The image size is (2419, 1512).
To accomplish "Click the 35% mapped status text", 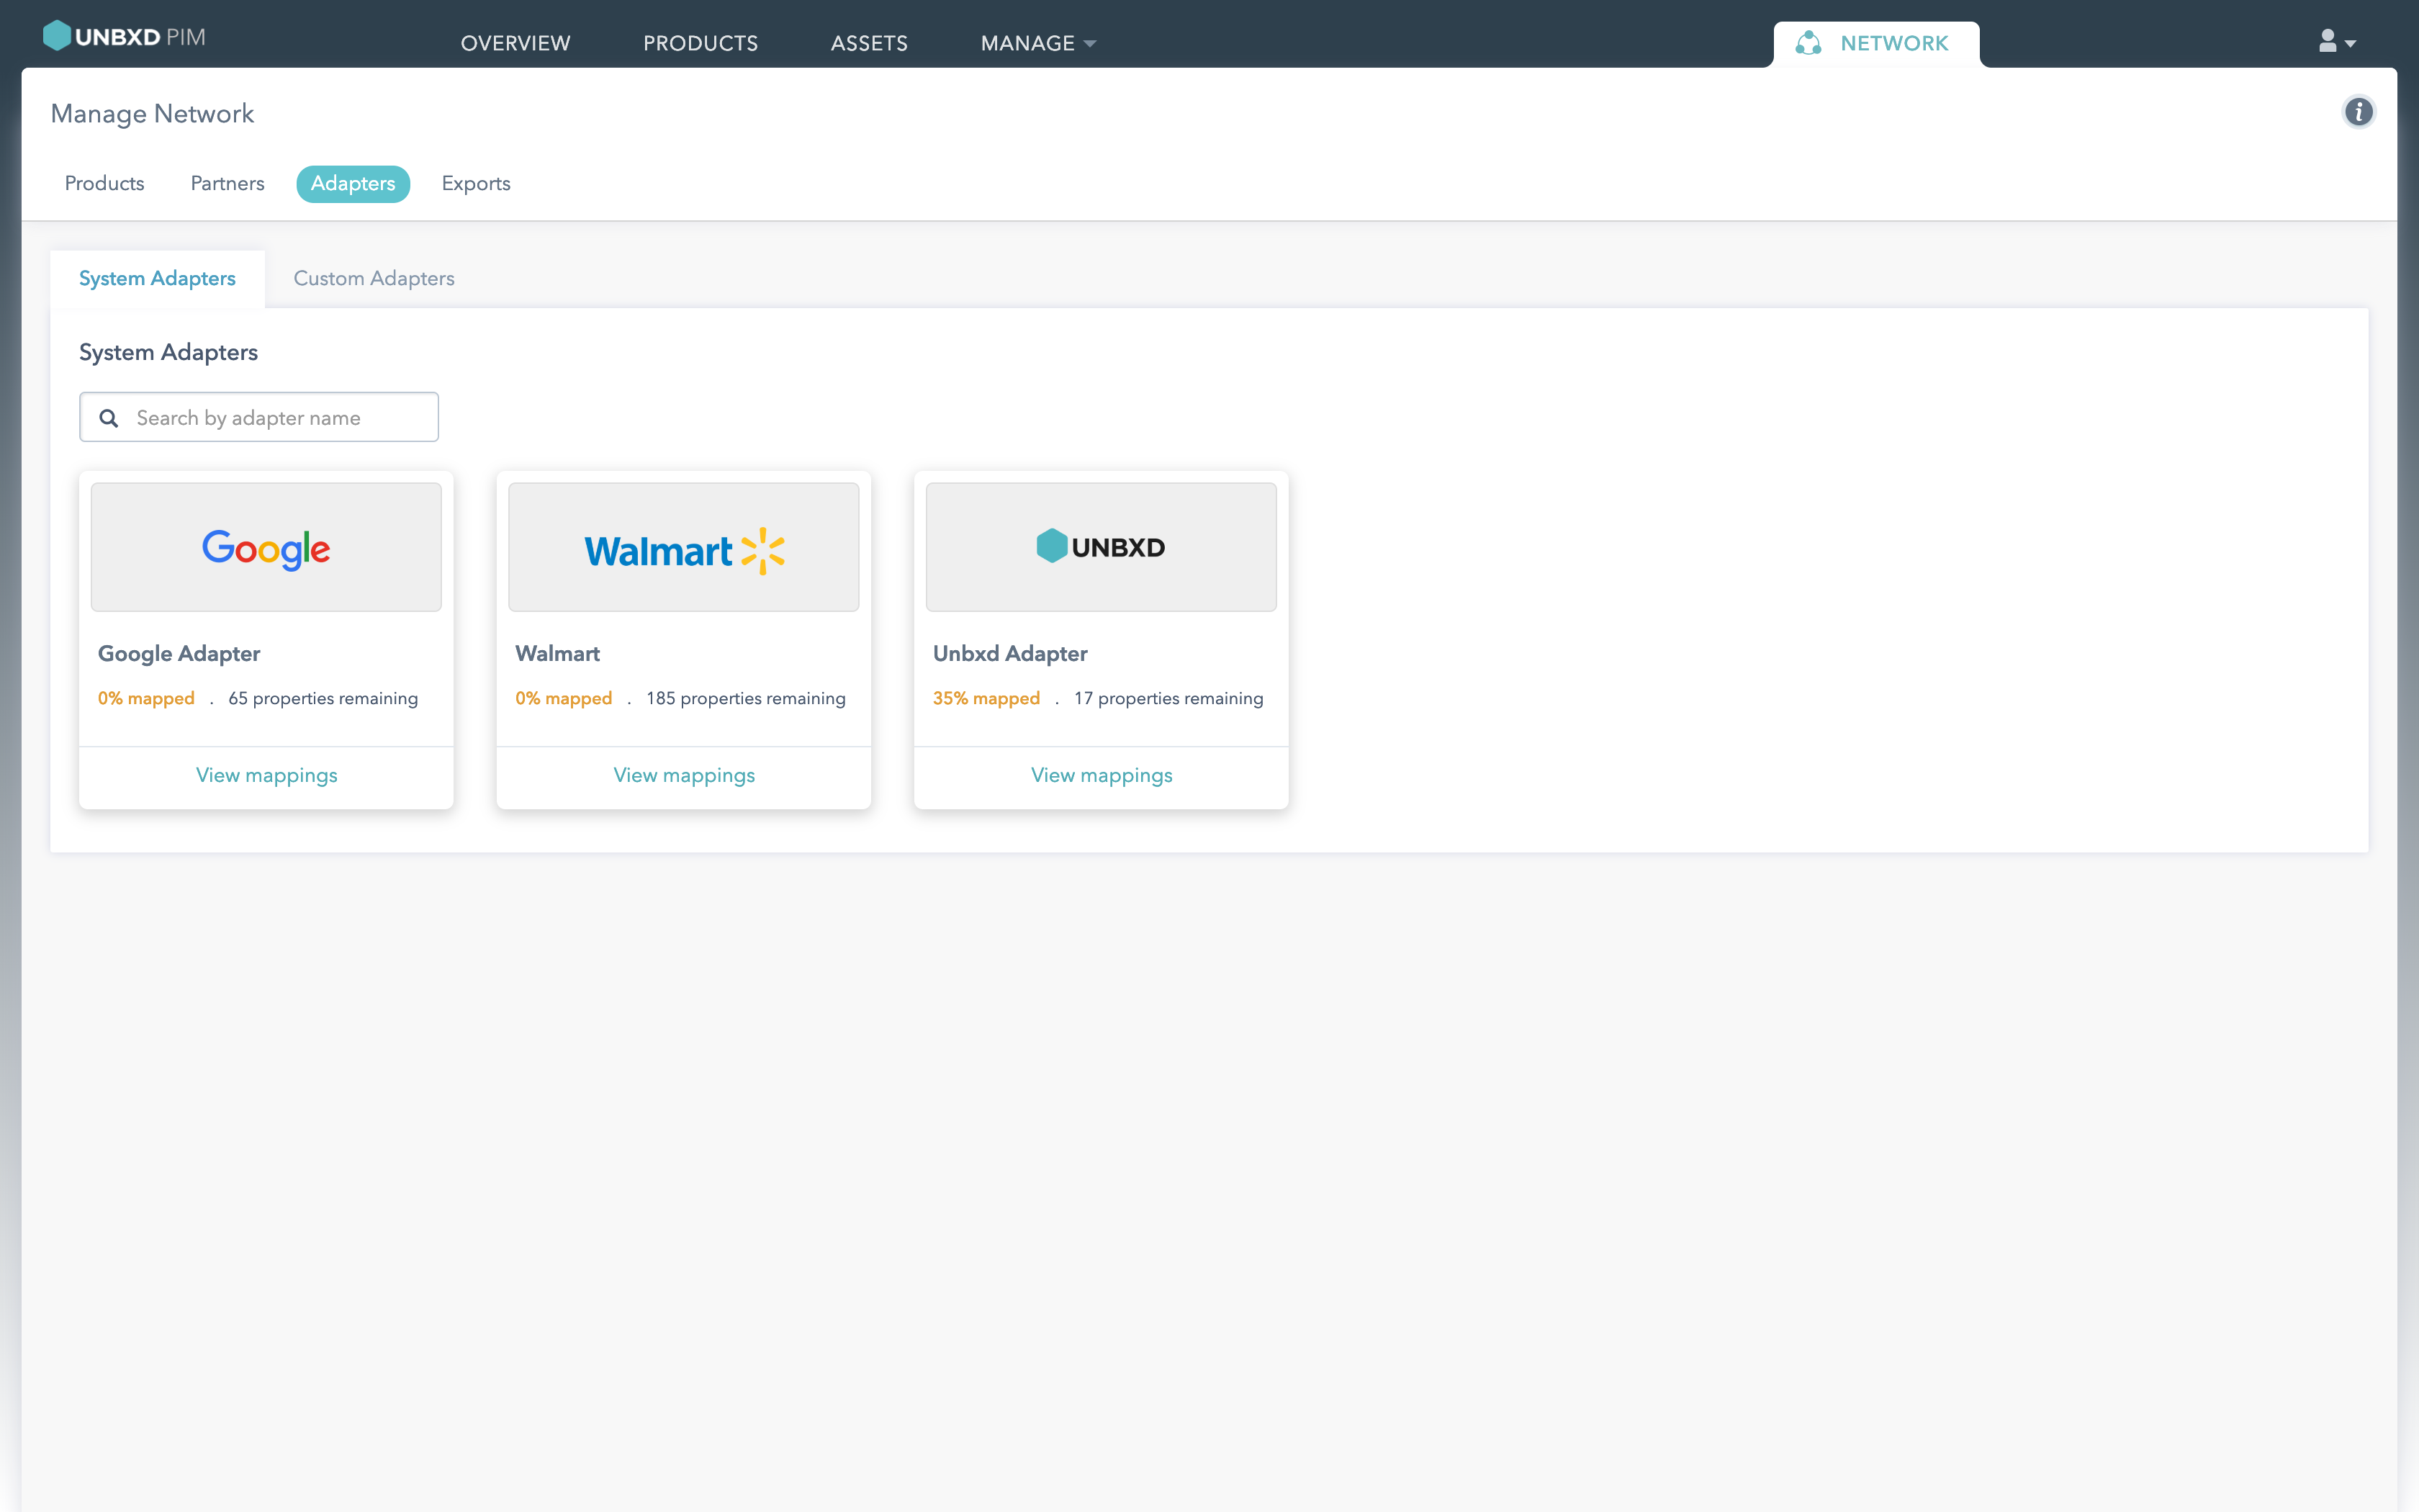I will 986,698.
